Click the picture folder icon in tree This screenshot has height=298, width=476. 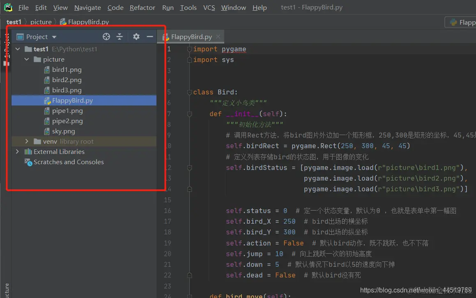(x=37, y=59)
